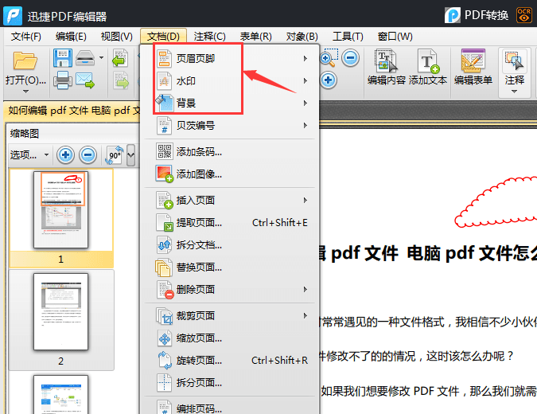Click thumbnail zoom out minus icon
This screenshot has width=537, height=414.
coord(88,155)
